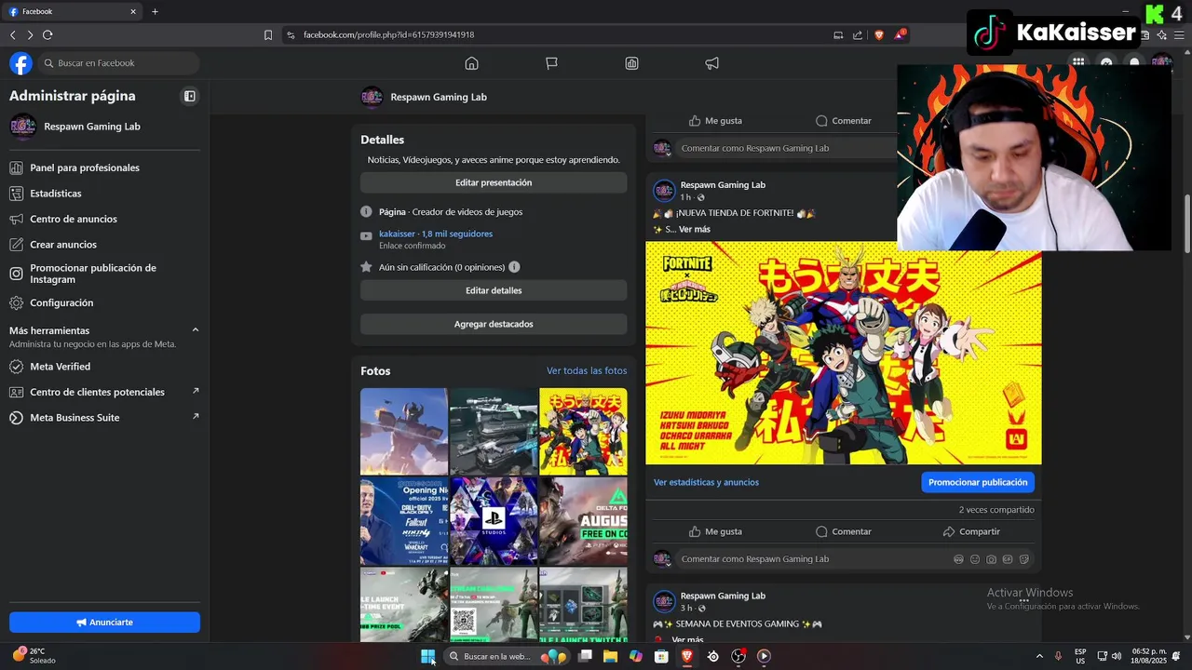Reload the page with the refresh icon
Image resolution: width=1192 pixels, height=670 pixels.
47,34
